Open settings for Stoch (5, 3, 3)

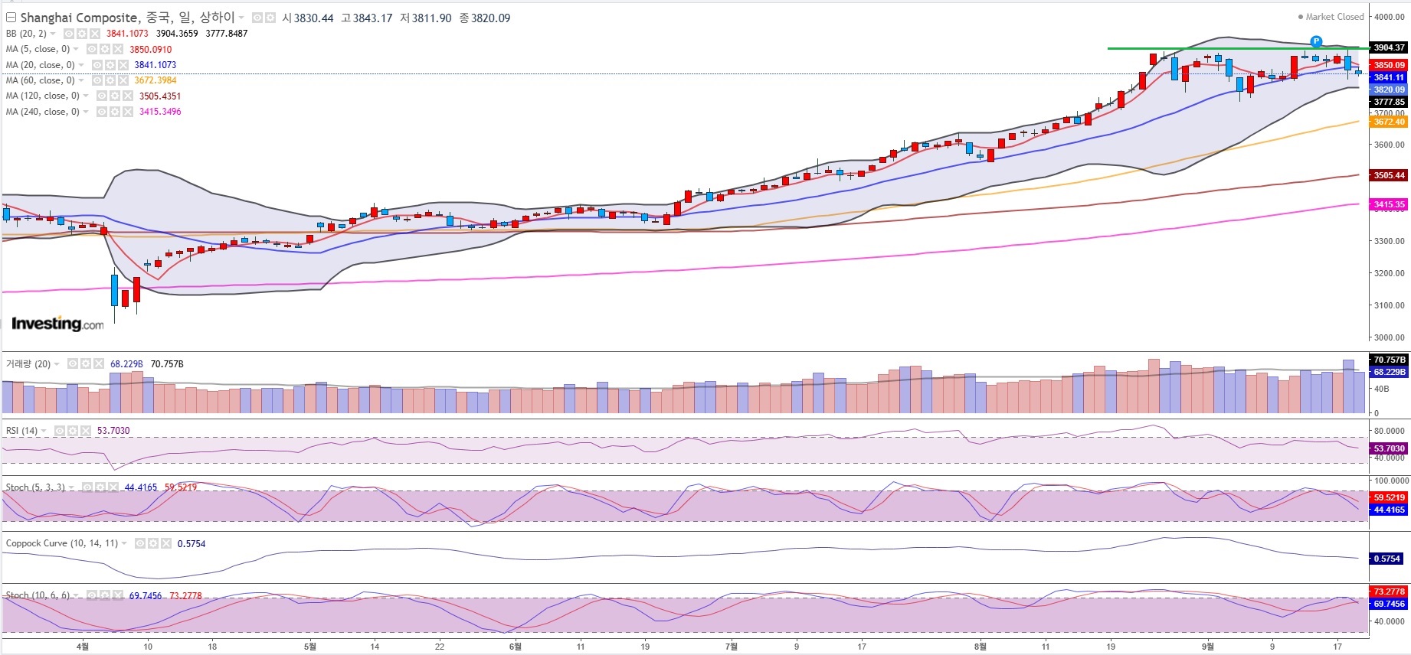tap(101, 487)
